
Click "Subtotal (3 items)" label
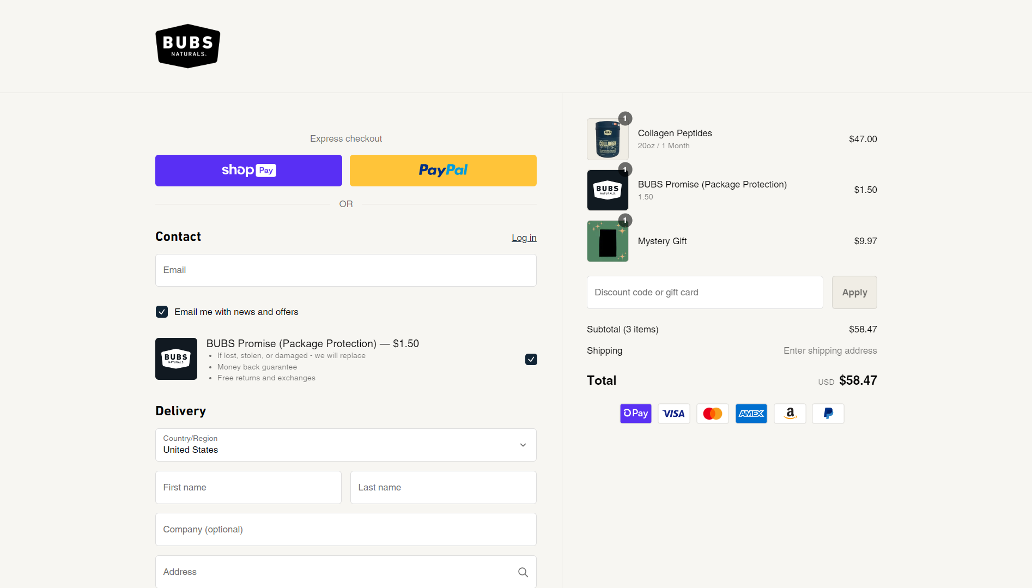point(623,329)
